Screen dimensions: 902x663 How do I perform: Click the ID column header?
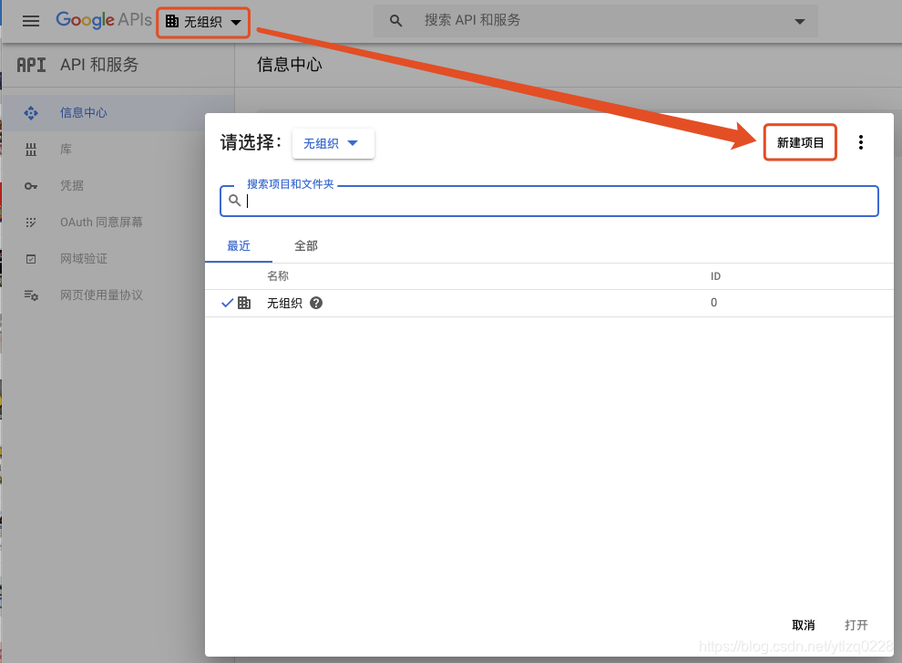pyautogui.click(x=715, y=276)
